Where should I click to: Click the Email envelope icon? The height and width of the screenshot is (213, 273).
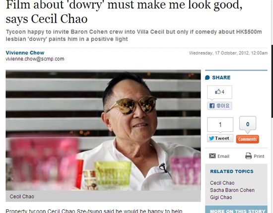click(212, 156)
